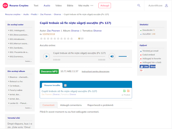172x129 pixels.
Task: Open Adaugă comentariu tab
Action: pos(71,105)
